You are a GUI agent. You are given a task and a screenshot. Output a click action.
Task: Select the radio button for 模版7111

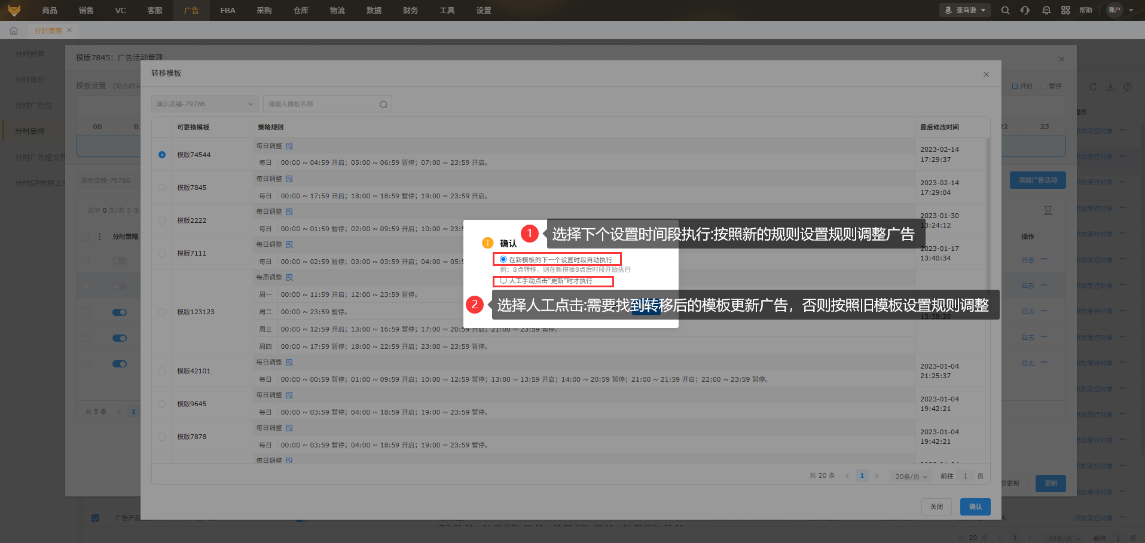pyautogui.click(x=162, y=253)
